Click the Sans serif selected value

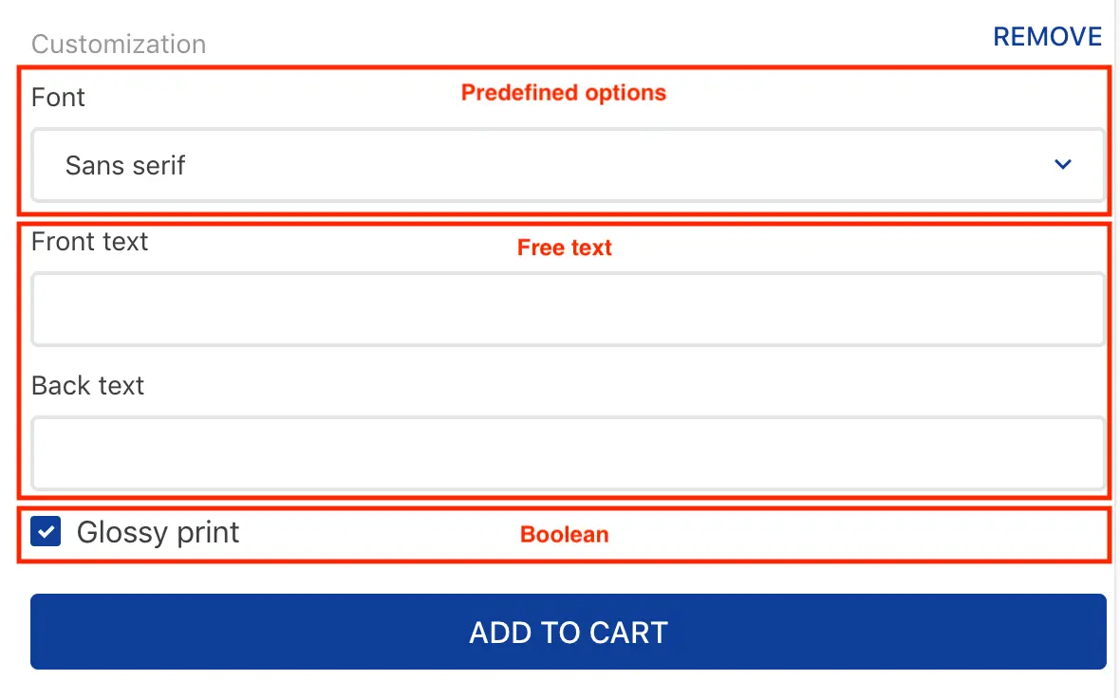coord(125,166)
